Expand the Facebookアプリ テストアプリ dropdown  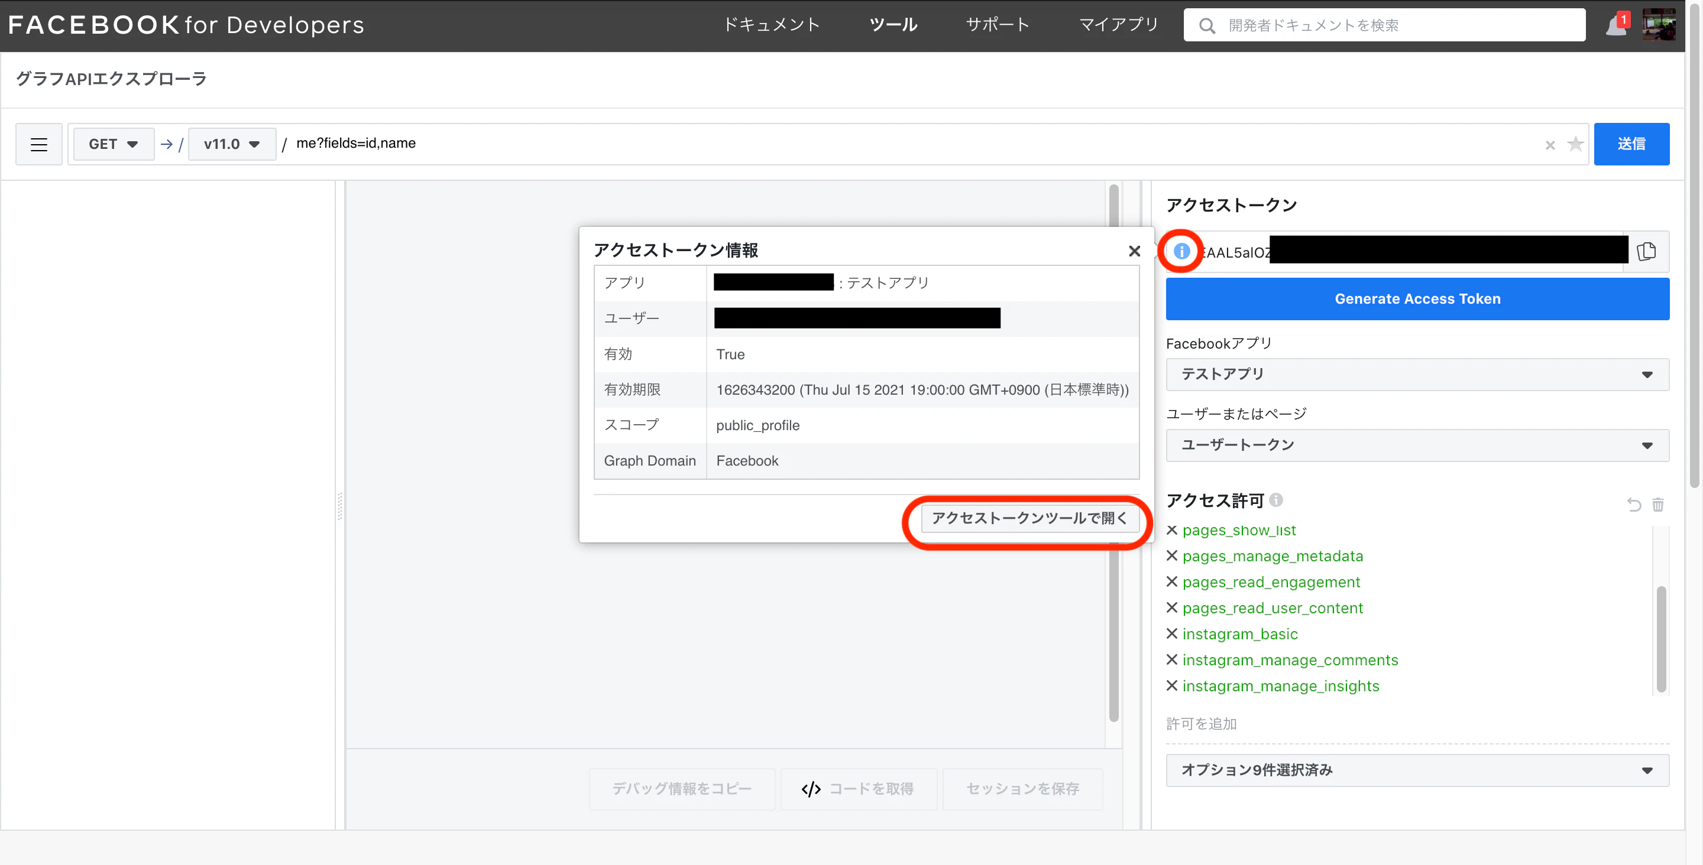coord(1417,374)
